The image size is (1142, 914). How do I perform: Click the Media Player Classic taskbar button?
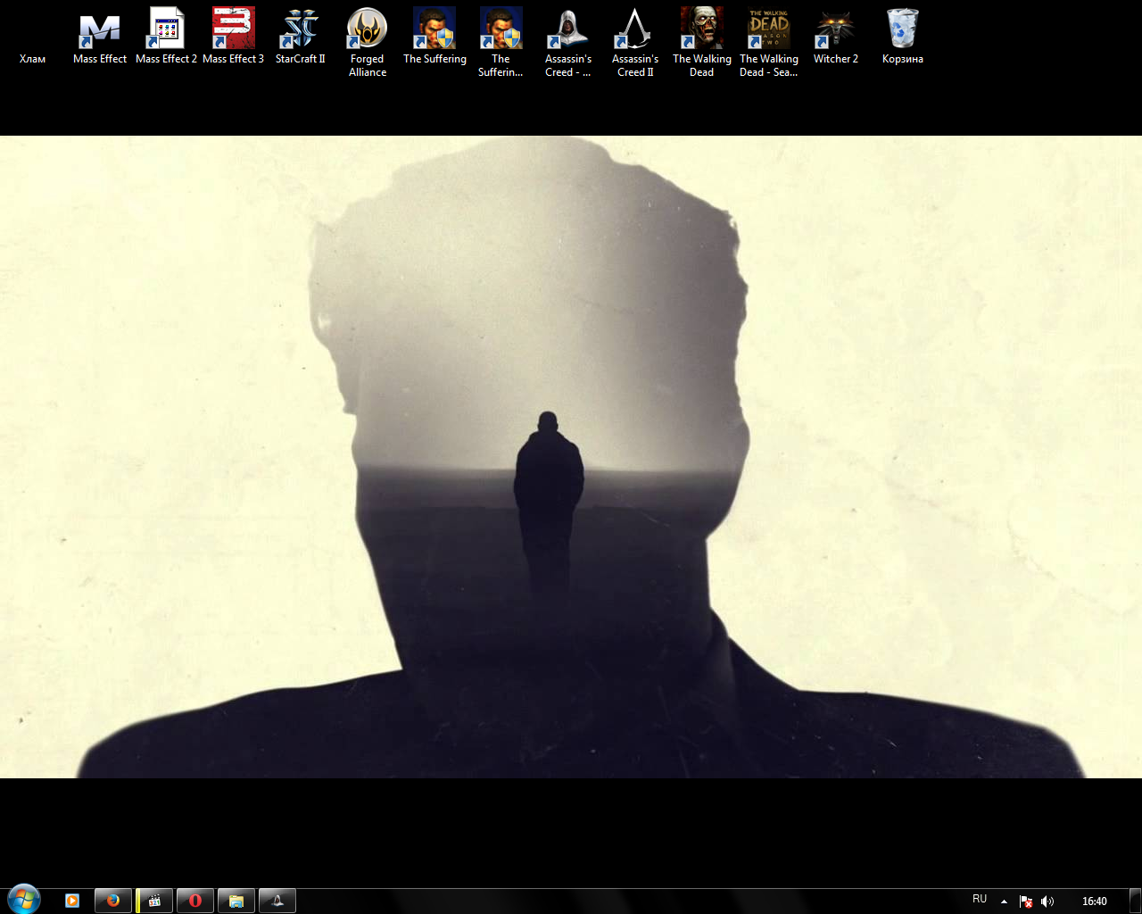coord(154,901)
